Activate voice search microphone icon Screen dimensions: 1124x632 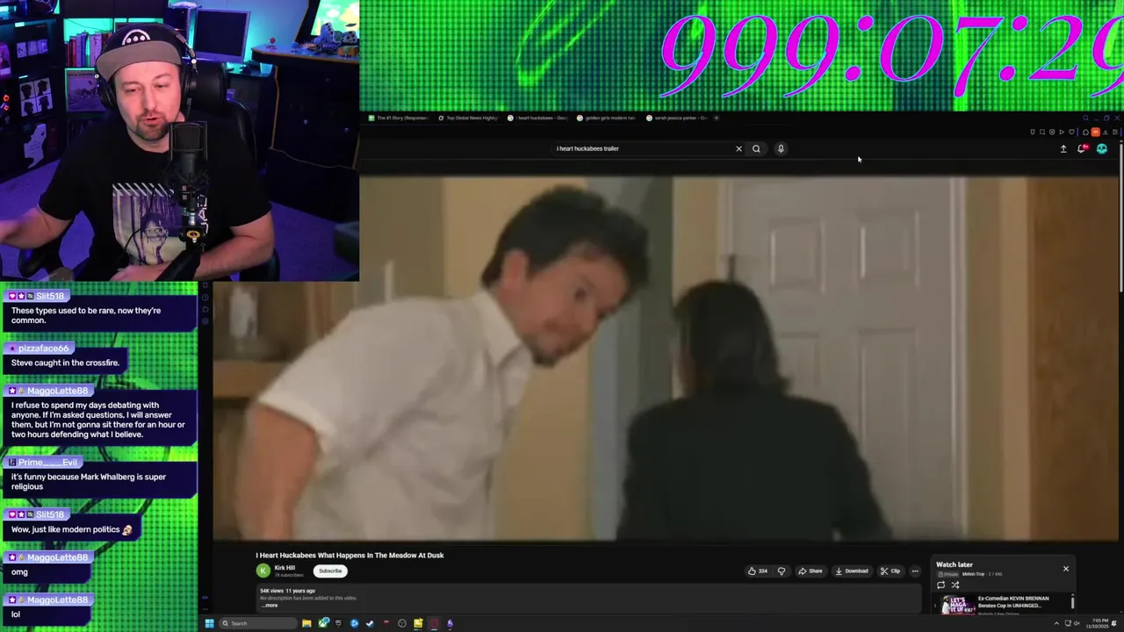click(x=781, y=148)
